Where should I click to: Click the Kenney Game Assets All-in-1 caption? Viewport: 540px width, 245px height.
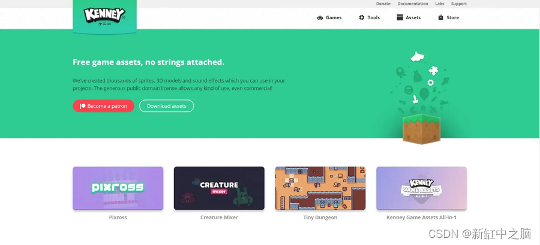coord(422,217)
